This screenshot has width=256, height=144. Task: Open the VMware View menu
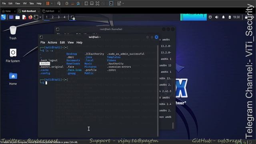(18, 4)
